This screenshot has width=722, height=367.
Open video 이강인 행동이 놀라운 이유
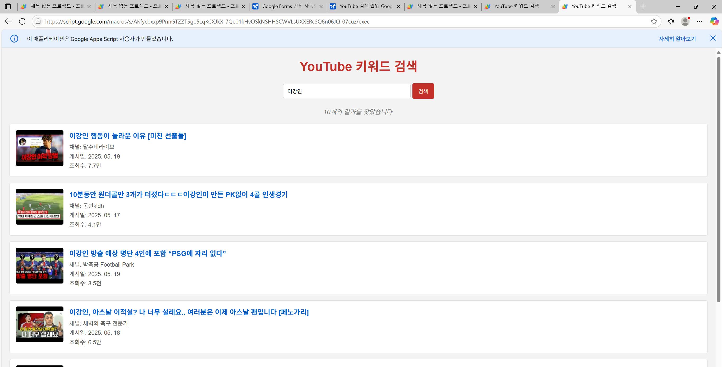pos(127,136)
